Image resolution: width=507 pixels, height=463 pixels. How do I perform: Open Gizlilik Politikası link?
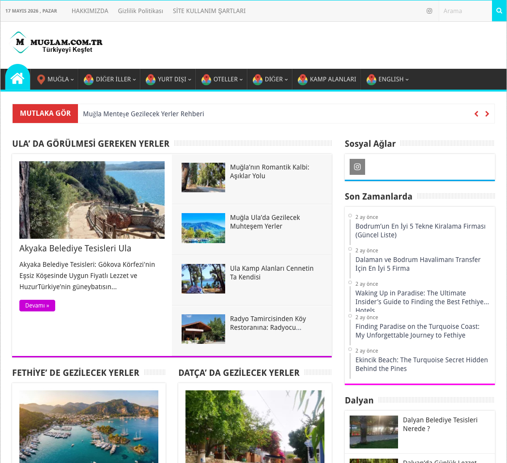point(140,11)
